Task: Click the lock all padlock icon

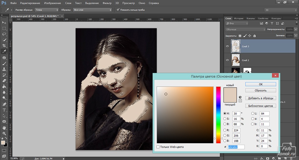Action: [254, 36]
